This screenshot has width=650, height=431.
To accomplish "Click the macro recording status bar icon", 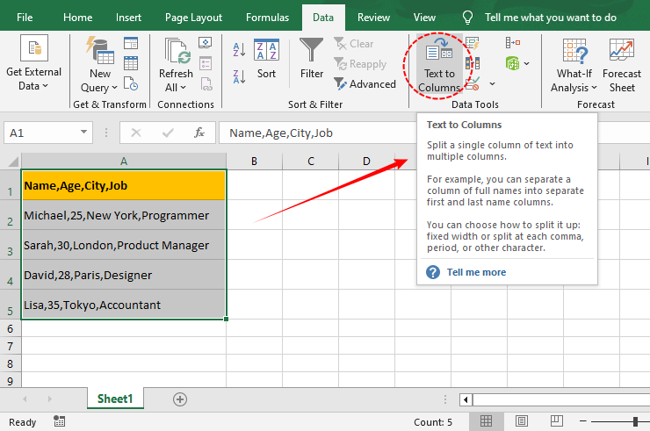I will [x=59, y=421].
